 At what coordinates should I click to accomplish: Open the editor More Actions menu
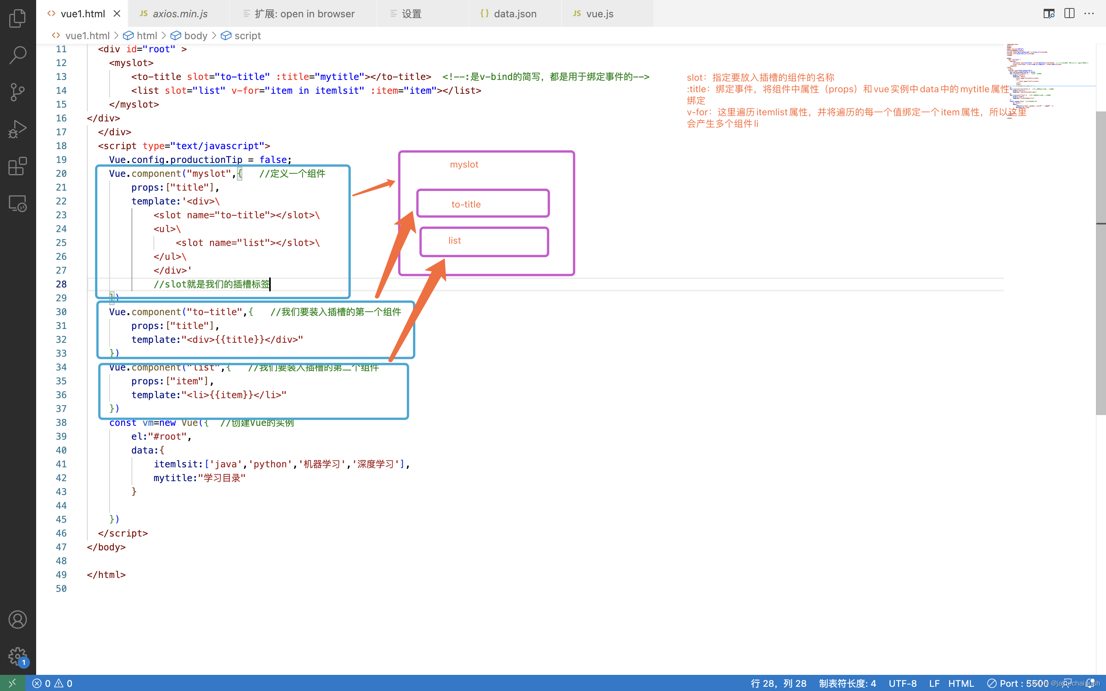coord(1089,14)
